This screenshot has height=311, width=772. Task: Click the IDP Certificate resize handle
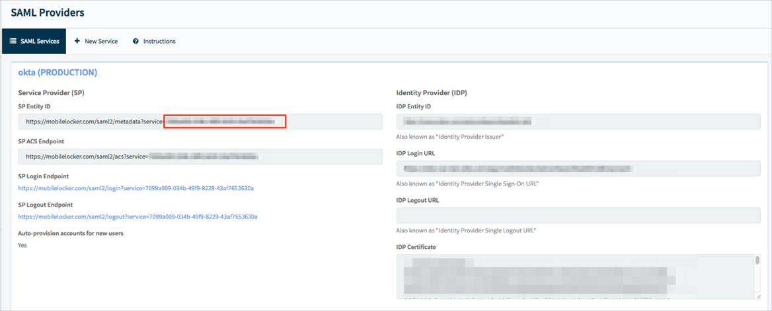point(757,296)
